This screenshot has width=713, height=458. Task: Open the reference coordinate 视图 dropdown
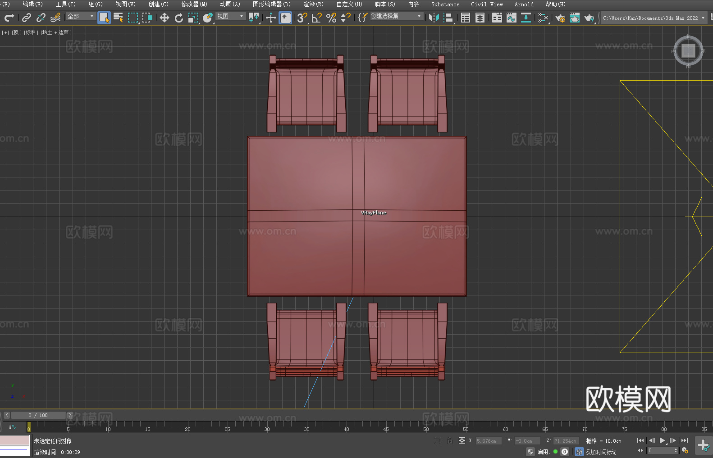click(230, 16)
